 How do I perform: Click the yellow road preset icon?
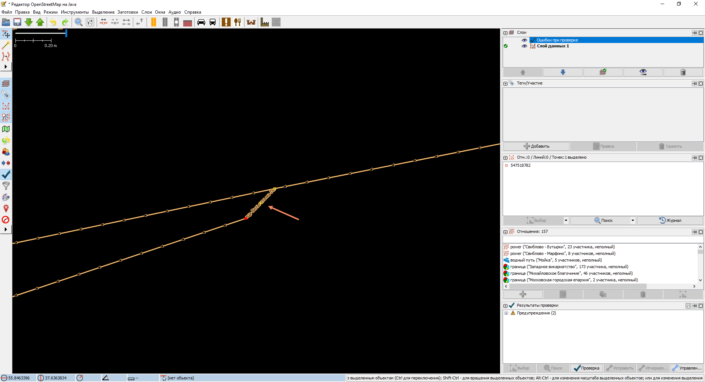coord(153,22)
